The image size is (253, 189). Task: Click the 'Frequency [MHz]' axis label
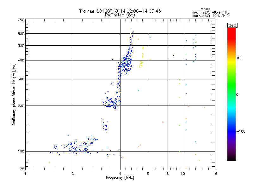pyautogui.click(x=120, y=178)
